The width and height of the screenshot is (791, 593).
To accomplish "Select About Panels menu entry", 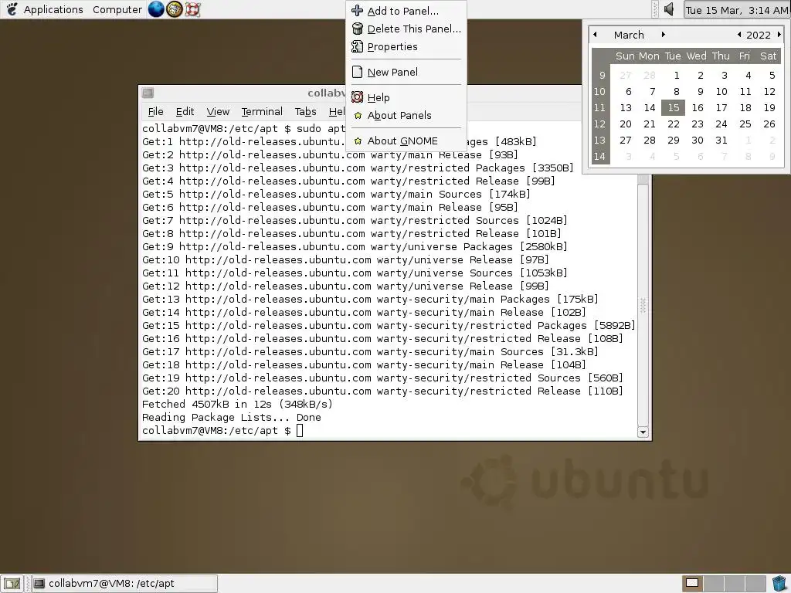I will (x=406, y=116).
